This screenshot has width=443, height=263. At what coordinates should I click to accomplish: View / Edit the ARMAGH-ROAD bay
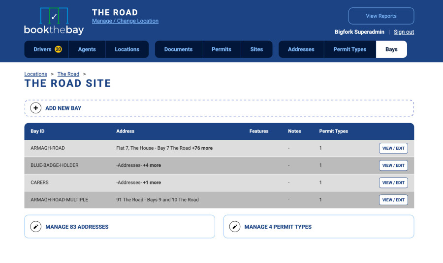pyautogui.click(x=393, y=148)
